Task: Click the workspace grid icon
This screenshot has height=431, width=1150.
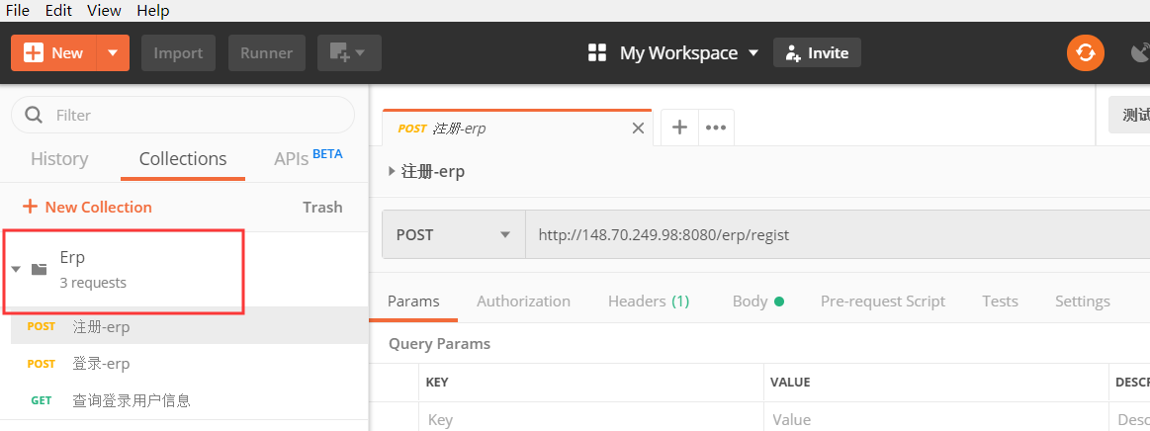Action: click(x=596, y=52)
